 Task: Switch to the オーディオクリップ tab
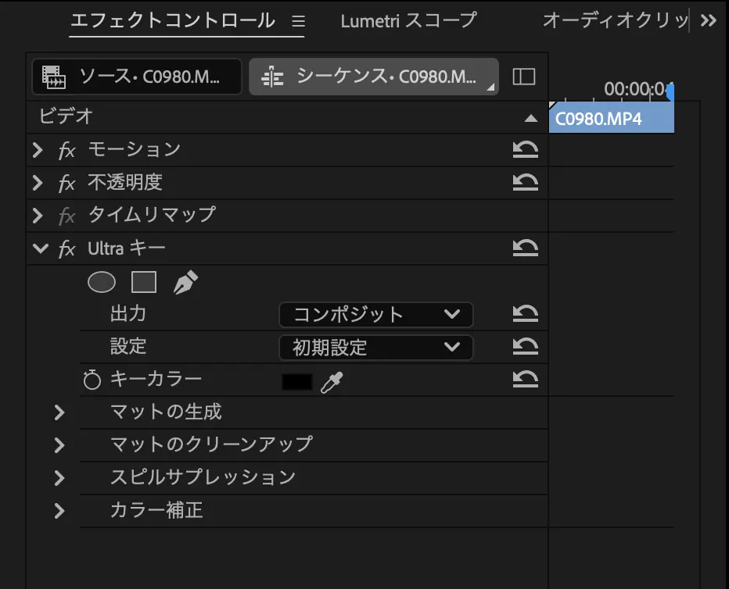click(616, 21)
